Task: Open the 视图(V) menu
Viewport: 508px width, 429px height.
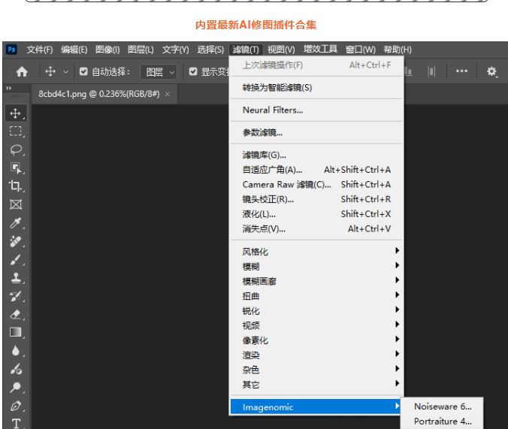Action: (x=281, y=50)
